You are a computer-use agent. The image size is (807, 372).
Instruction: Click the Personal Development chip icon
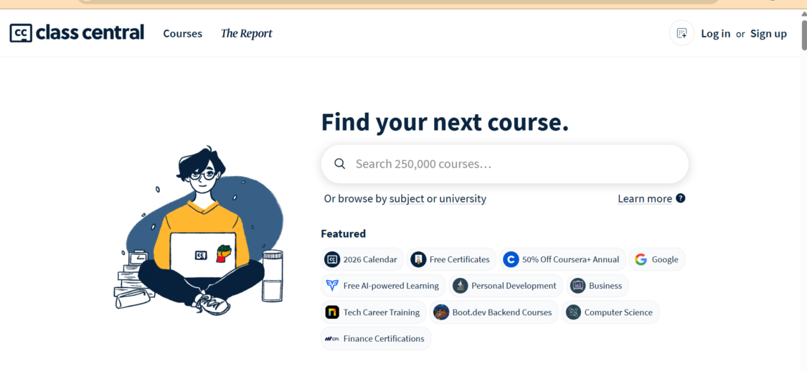coord(460,285)
